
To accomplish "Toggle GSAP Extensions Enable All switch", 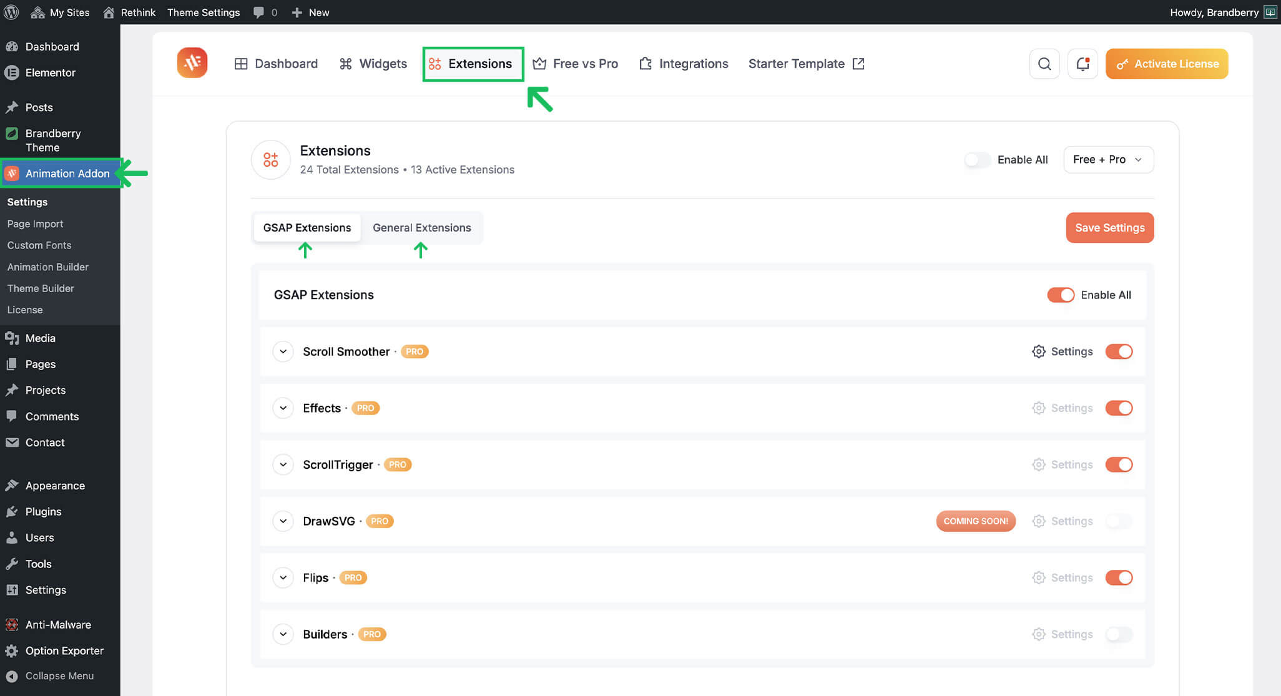I will (1060, 295).
